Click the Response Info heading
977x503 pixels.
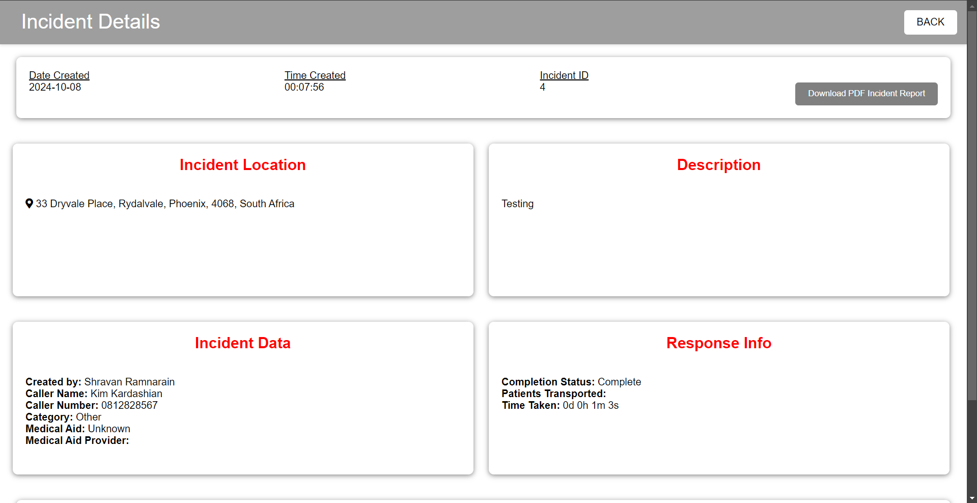[x=718, y=343]
